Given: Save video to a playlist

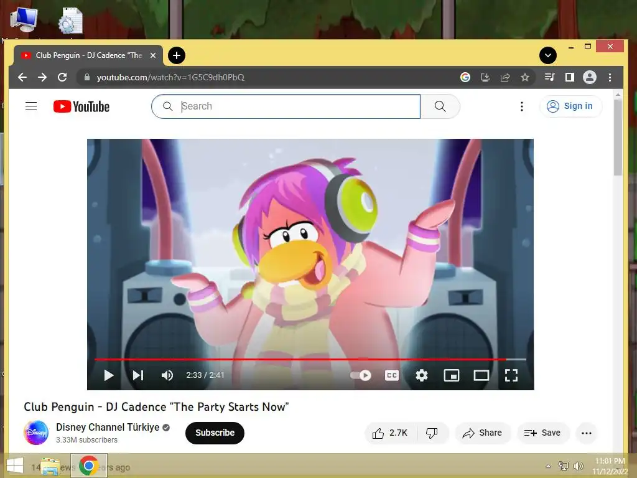Looking at the screenshot, I should point(542,433).
